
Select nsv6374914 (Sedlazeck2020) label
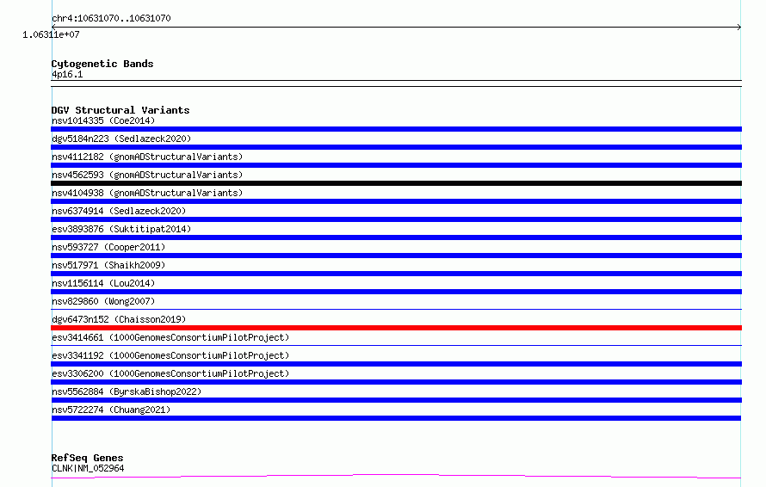[119, 211]
